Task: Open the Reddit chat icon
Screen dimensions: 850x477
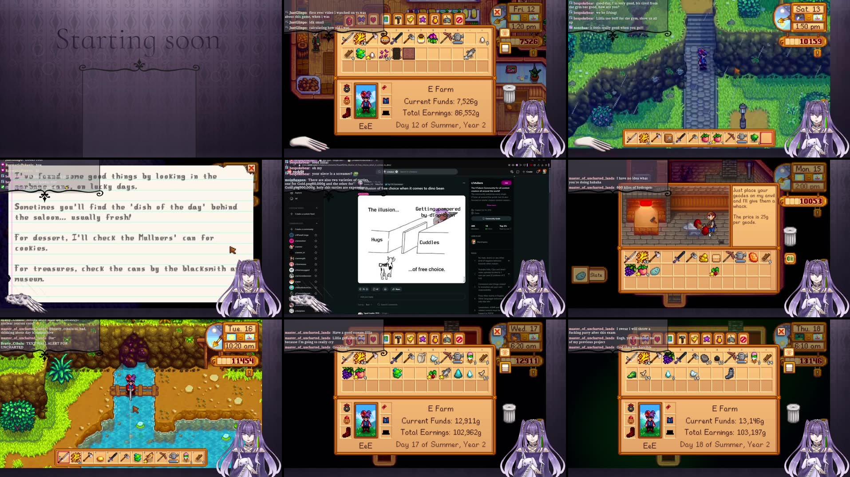Action: (x=518, y=172)
